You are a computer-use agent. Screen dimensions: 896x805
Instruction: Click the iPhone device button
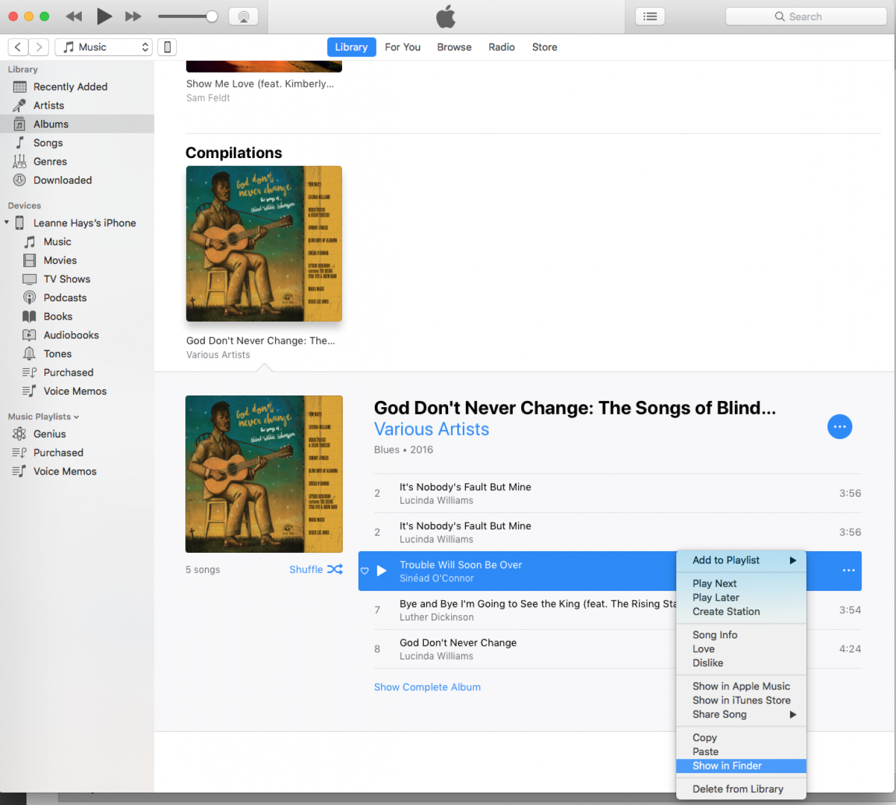pyautogui.click(x=167, y=47)
